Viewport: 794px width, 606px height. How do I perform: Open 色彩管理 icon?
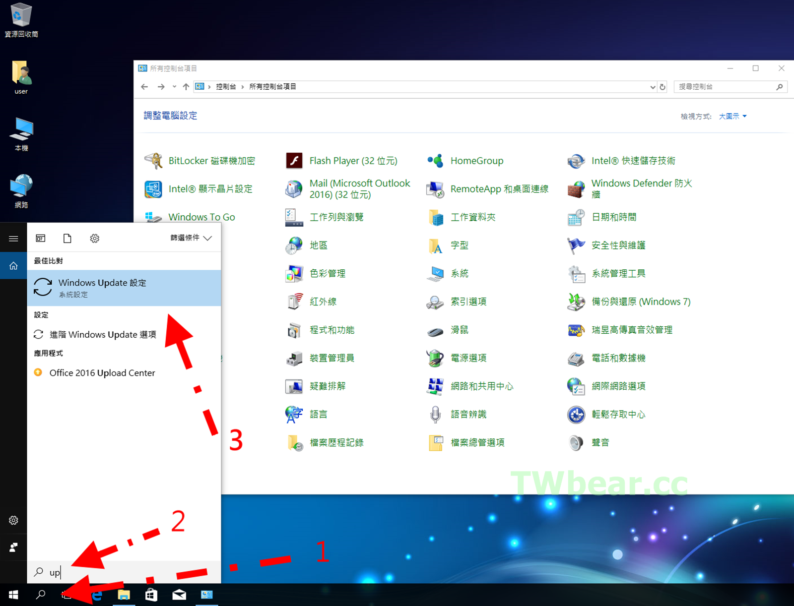(294, 273)
